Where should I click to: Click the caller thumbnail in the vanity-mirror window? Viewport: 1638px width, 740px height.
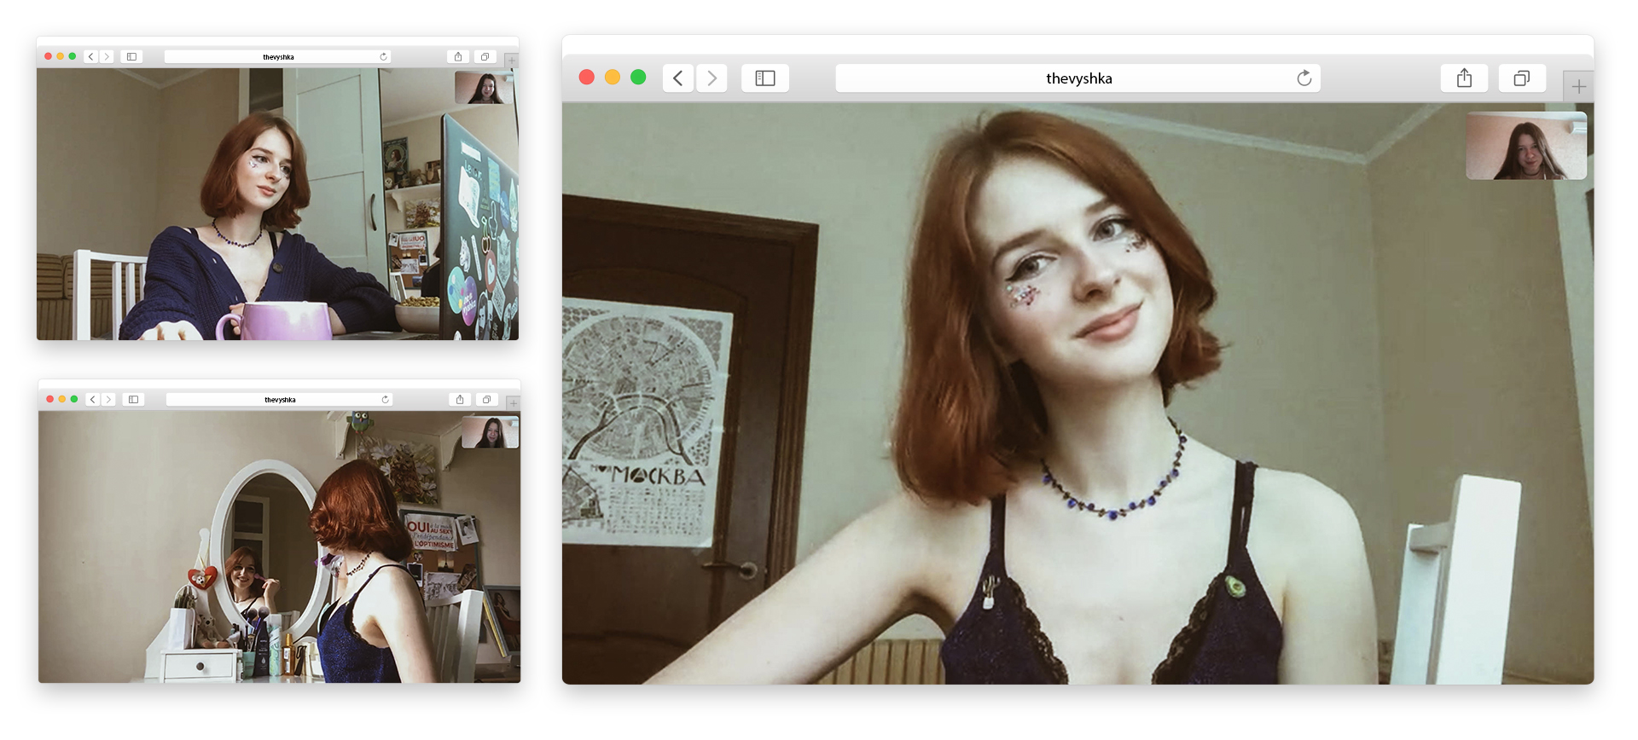(490, 432)
